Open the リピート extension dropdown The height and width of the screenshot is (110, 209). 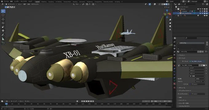[x=197, y=73]
